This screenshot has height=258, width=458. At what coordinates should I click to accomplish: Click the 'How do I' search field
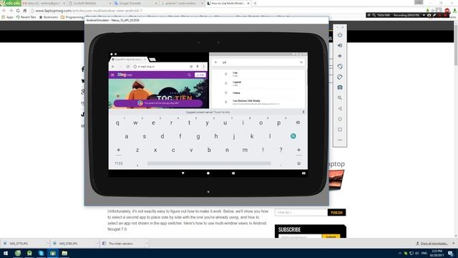tap(301, 212)
